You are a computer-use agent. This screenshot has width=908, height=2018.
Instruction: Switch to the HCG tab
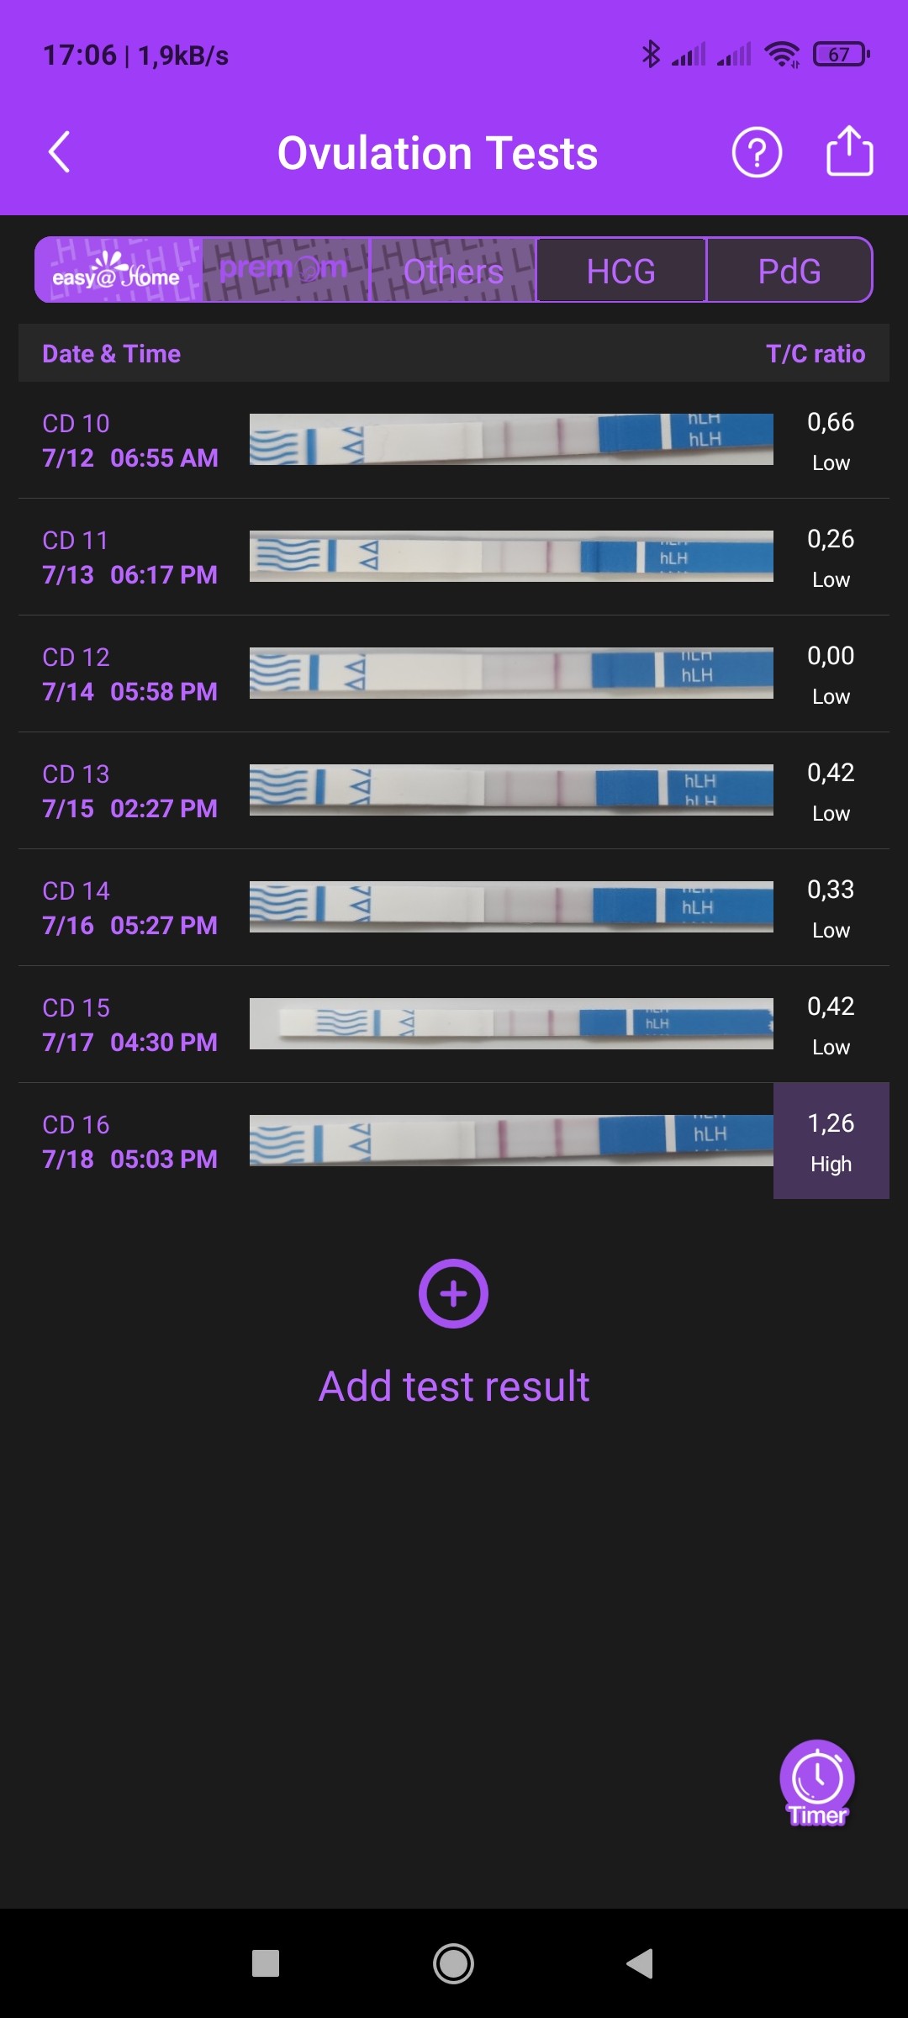tap(621, 270)
